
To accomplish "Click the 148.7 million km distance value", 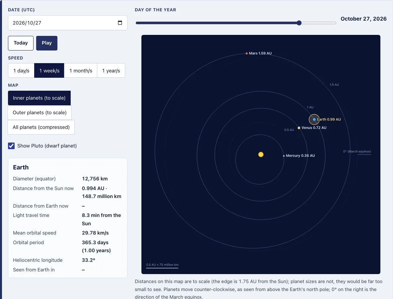I will [102, 196].
